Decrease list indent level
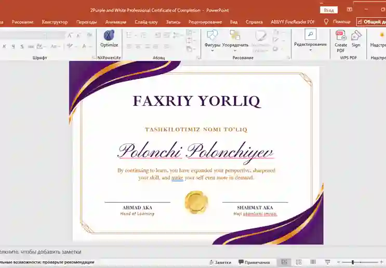Viewport: 386px width, 268px height. point(158,35)
